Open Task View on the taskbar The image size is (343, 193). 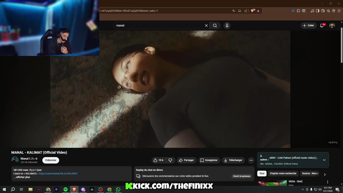point(21,190)
